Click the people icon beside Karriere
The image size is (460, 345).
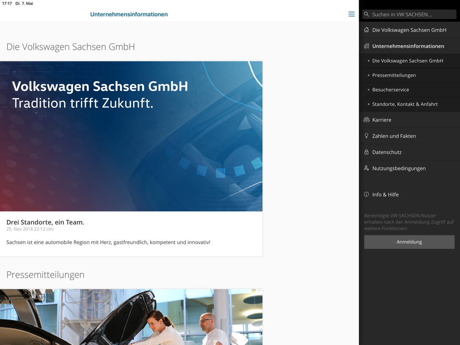point(367,120)
